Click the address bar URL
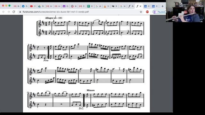This screenshot has width=205, height=115. [56, 12]
